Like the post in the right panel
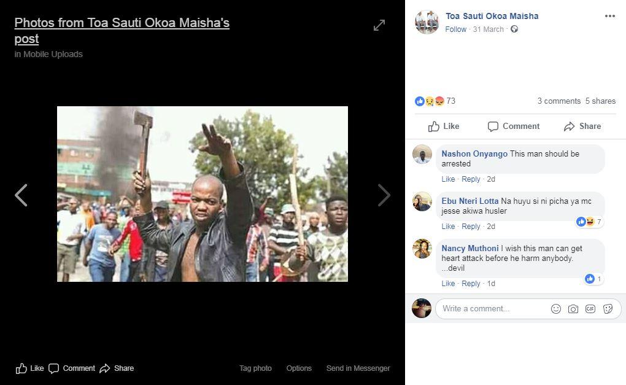Image resolution: width=626 pixels, height=385 pixels. pyautogui.click(x=444, y=126)
